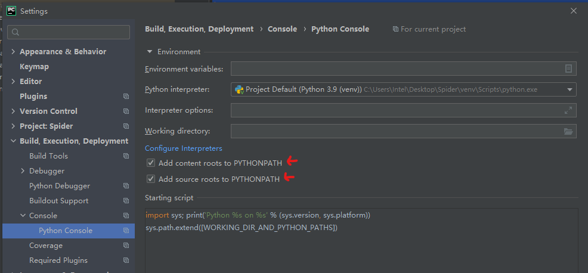Click 'sys.path.extend' line in script

click(x=242, y=228)
